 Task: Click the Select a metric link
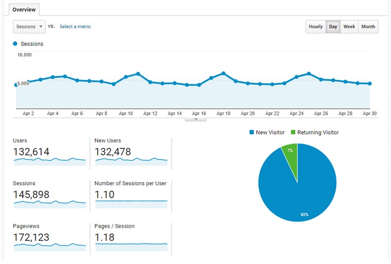[75, 27]
